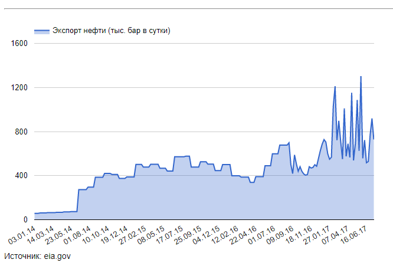Viewport: 393px width, 266px height.
Task: Click the x-axis date 27.01.17
Action: pyautogui.click(x=317, y=235)
